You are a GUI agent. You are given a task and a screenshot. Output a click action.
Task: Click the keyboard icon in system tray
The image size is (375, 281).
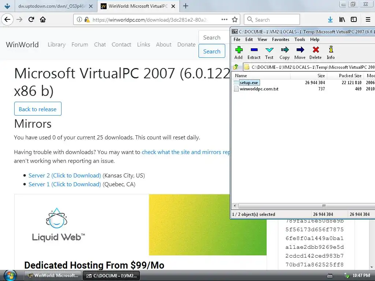[330, 276]
